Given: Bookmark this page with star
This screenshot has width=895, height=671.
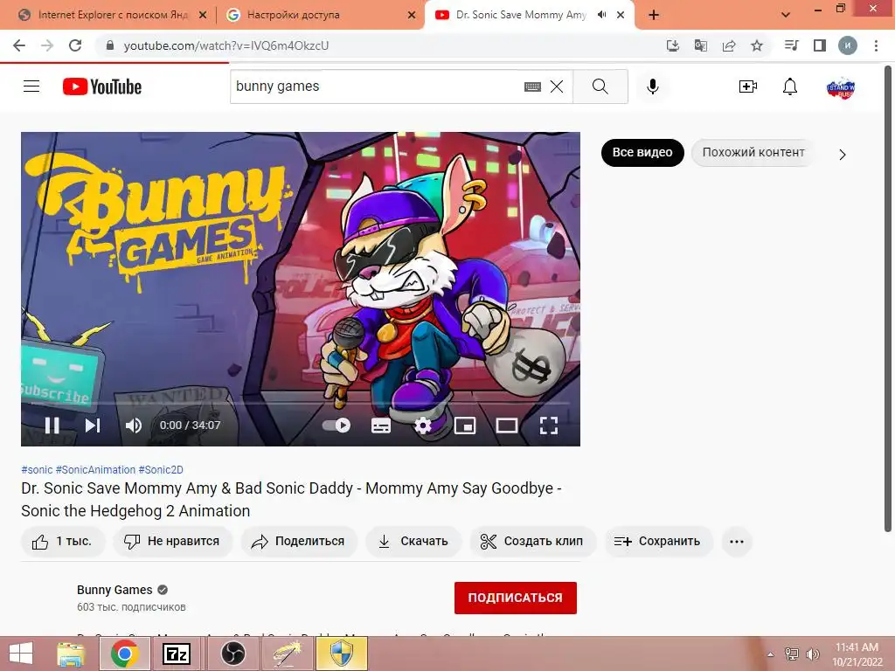Looking at the screenshot, I should tap(757, 45).
